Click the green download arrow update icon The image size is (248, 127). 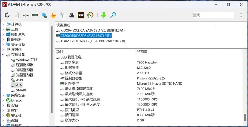click(x=104, y=15)
